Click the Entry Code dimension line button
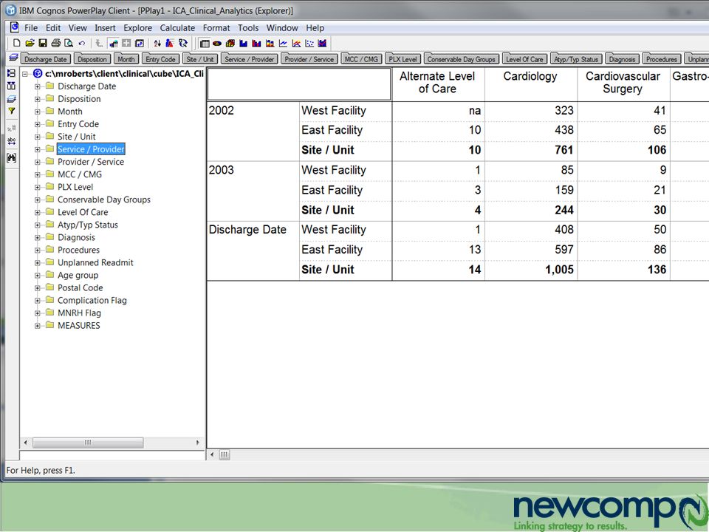This screenshot has height=532, width=709. (x=160, y=59)
